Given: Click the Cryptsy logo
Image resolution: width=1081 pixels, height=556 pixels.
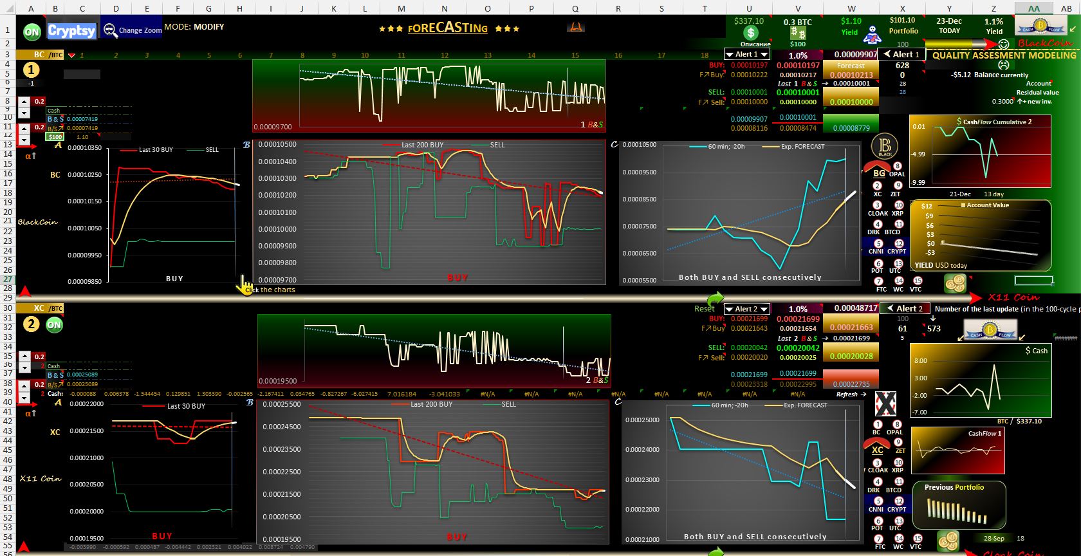Looking at the screenshot, I should pos(71,30).
